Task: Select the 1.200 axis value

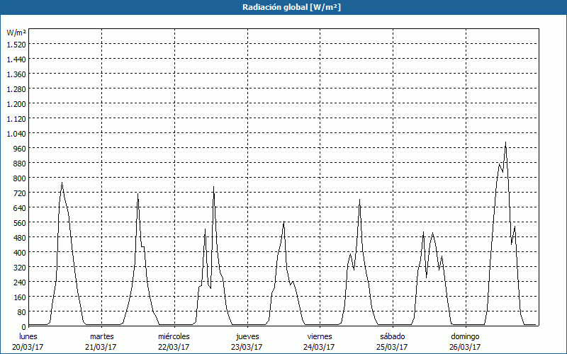Action: [16, 104]
